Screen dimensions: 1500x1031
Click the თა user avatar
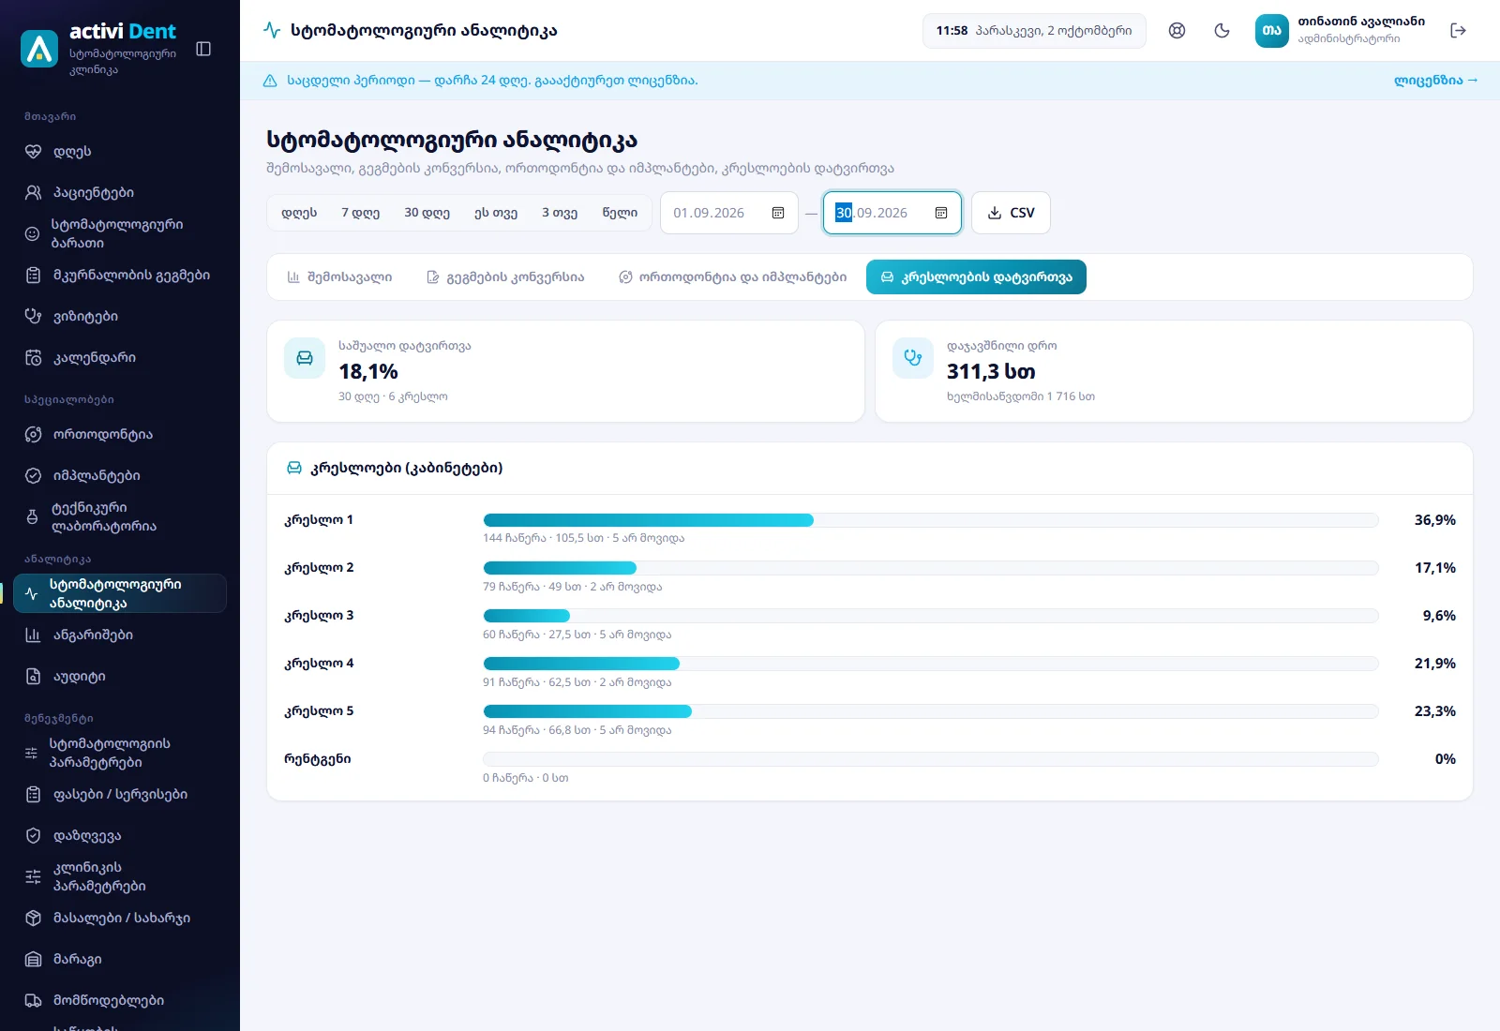(x=1272, y=30)
